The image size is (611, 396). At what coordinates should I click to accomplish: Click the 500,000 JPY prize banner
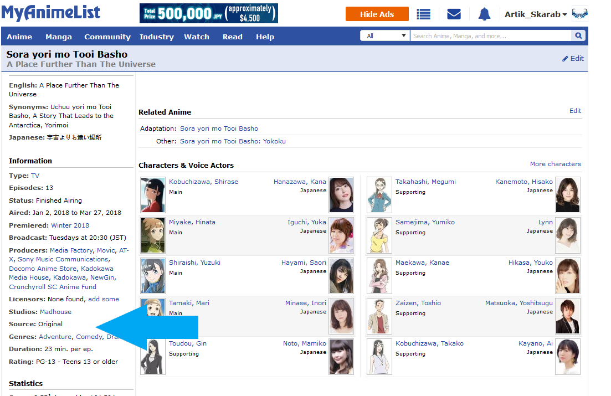[x=209, y=13]
